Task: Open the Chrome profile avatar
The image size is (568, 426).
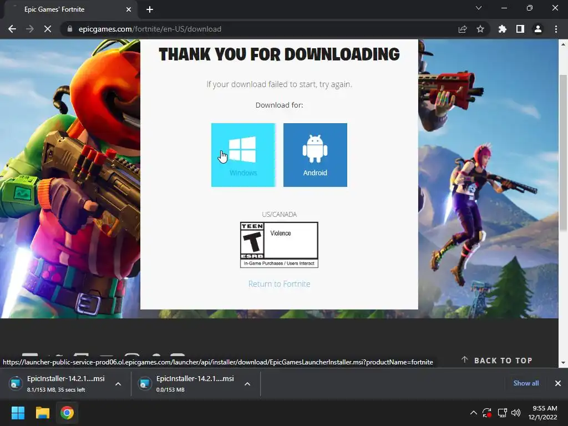Action: pyautogui.click(x=538, y=29)
